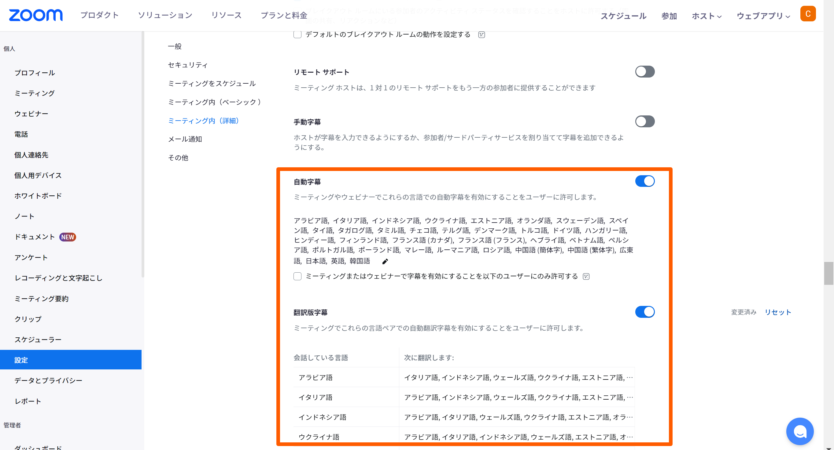Click the info icon beside breakout room default setting
This screenshot has height=450, width=834.
click(482, 34)
